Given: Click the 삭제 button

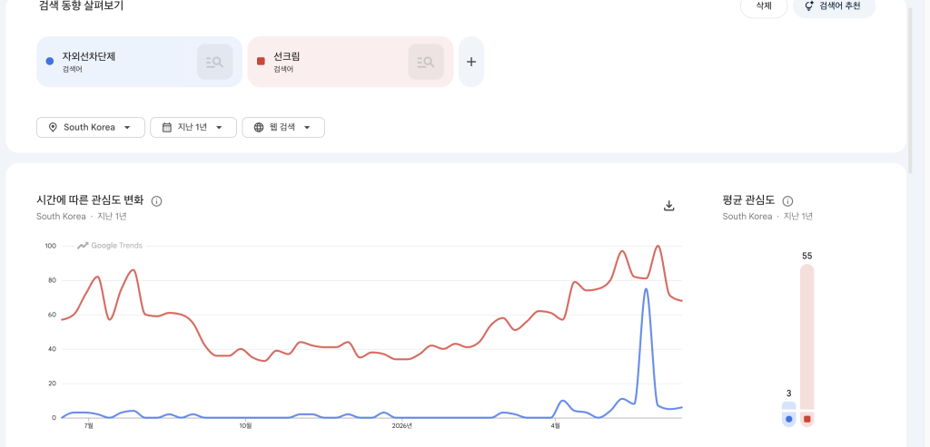Looking at the screenshot, I should pos(764,6).
